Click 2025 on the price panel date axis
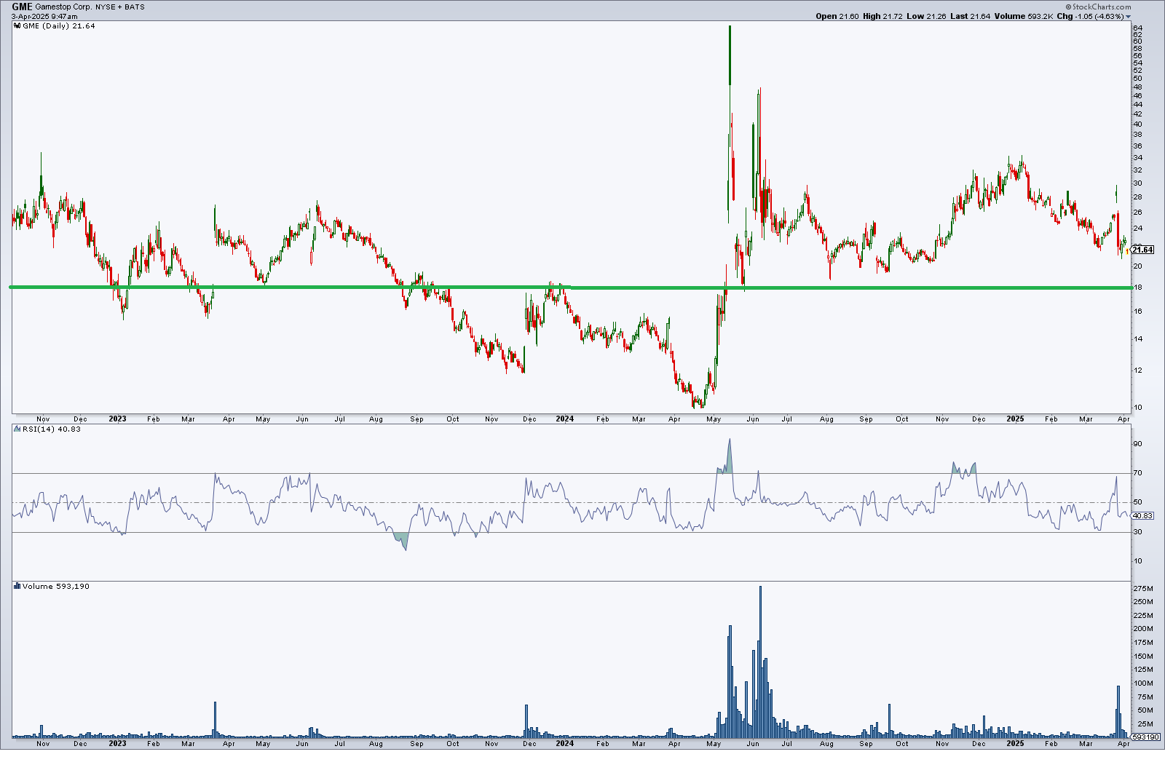This screenshot has height=765, width=1165. point(1015,419)
